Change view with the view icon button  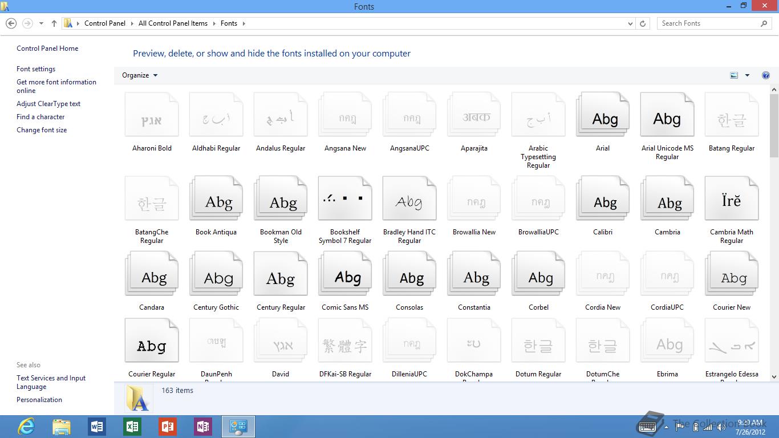point(734,75)
